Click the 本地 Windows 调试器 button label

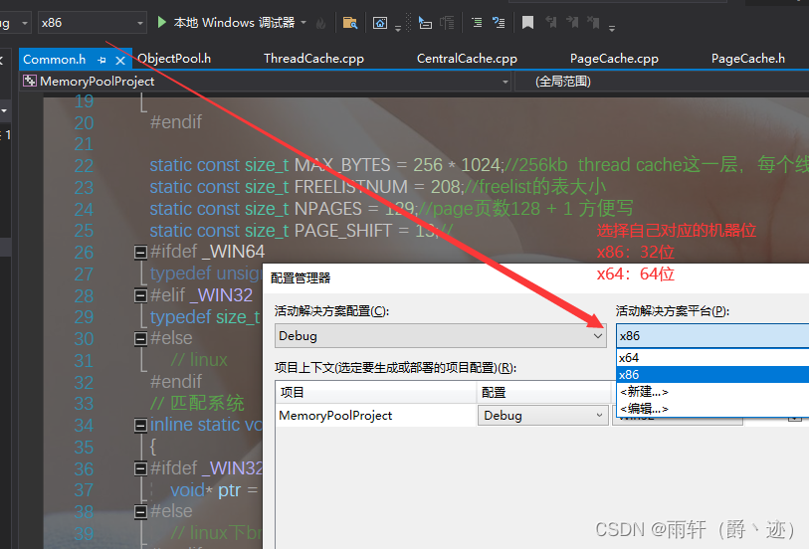234,23
